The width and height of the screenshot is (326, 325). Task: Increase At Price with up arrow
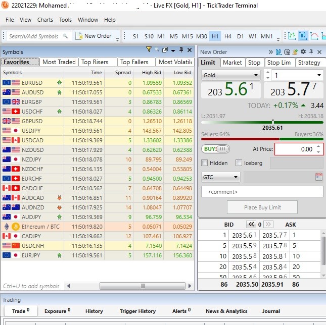pos(318,146)
